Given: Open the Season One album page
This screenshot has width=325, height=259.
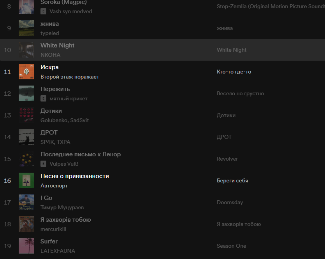Looking at the screenshot, I should (x=231, y=246).
